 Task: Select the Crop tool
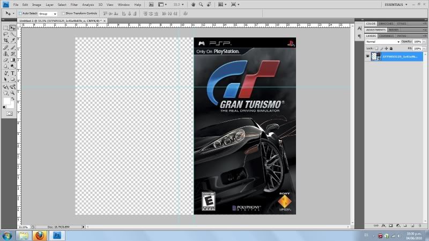pos(5,41)
